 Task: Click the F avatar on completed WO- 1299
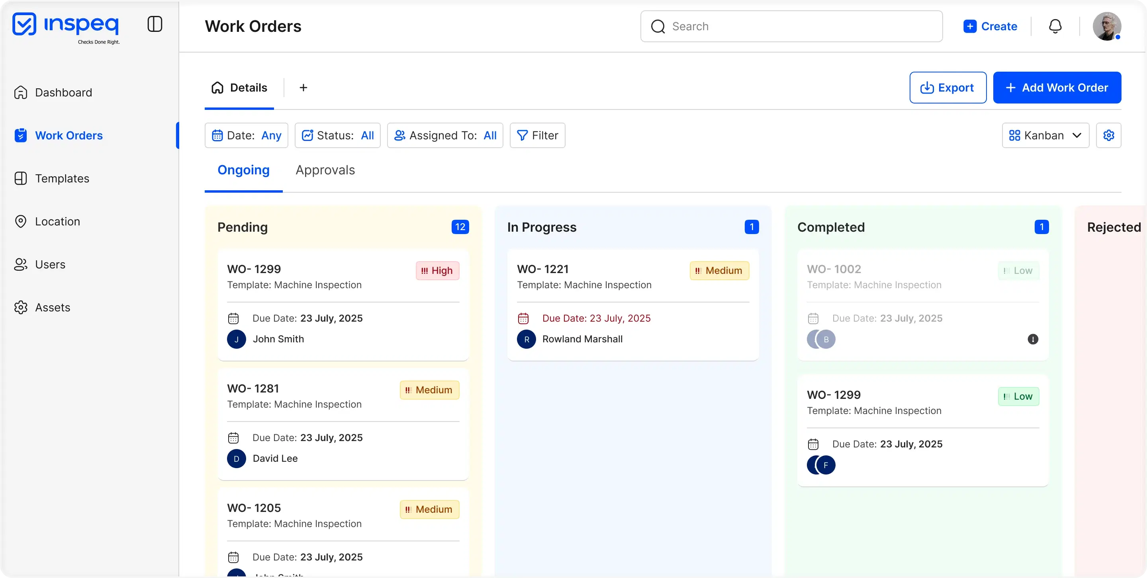(826, 465)
